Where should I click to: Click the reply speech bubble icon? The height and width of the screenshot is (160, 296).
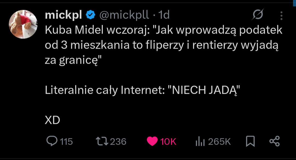point(51,141)
